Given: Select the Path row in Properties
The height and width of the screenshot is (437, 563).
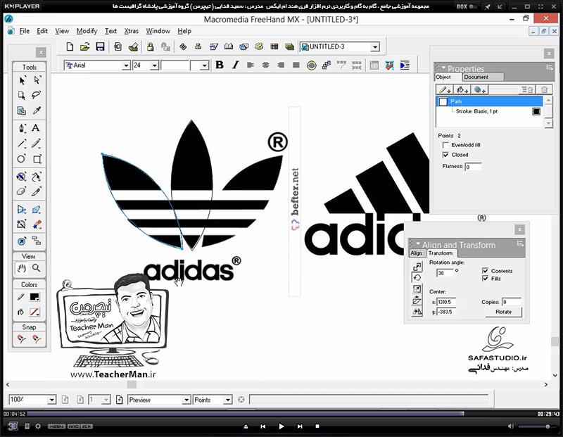Looking at the screenshot, I should pos(489,101).
